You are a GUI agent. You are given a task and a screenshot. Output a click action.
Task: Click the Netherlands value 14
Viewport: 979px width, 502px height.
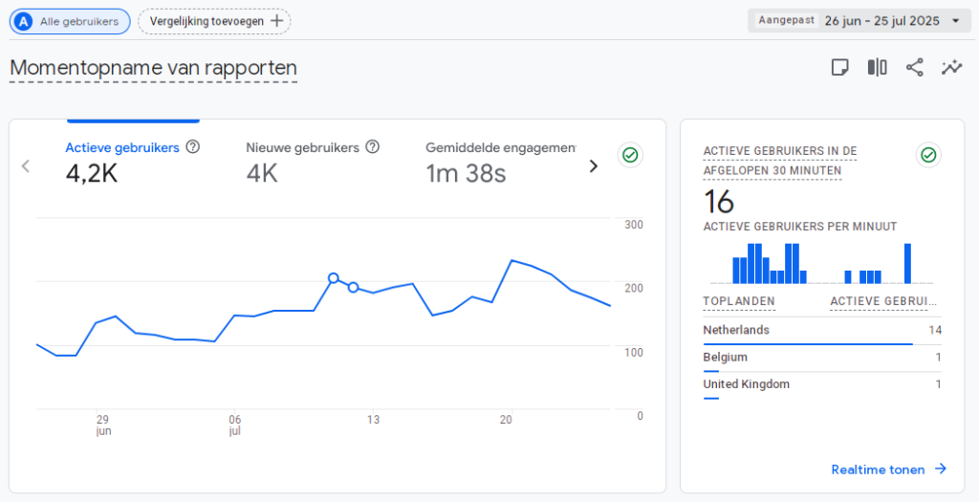[935, 330]
